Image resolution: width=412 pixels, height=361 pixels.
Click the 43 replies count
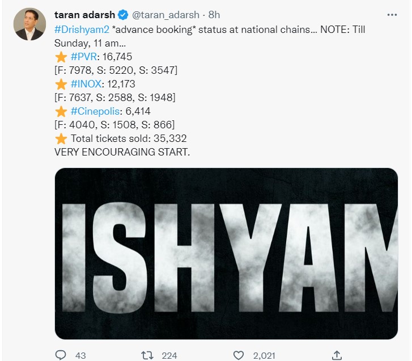80,355
